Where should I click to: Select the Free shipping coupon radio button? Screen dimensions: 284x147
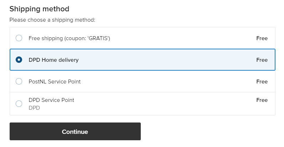click(19, 38)
